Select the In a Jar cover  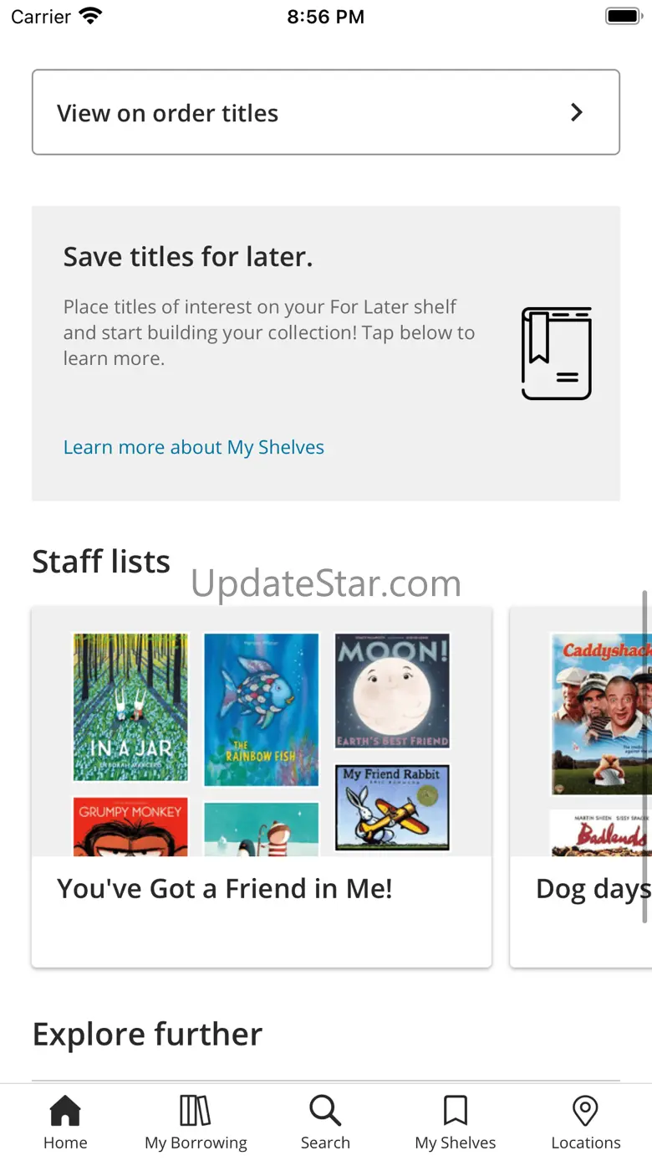[130, 707]
